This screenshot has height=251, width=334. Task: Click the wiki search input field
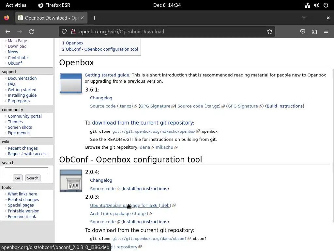click(x=27, y=171)
